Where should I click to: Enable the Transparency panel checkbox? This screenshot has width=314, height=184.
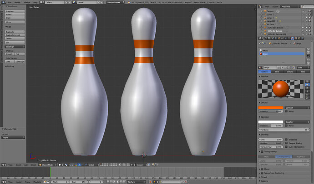click(262, 152)
